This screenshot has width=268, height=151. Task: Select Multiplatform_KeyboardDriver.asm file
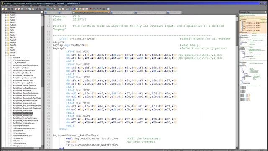(x=24, y=88)
